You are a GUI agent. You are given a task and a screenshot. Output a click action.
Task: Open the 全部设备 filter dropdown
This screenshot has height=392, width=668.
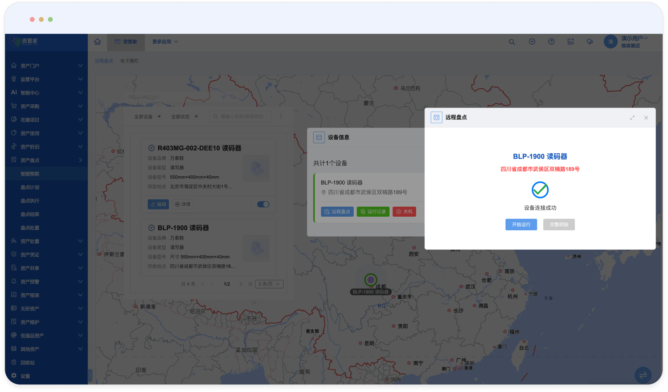[x=147, y=117]
